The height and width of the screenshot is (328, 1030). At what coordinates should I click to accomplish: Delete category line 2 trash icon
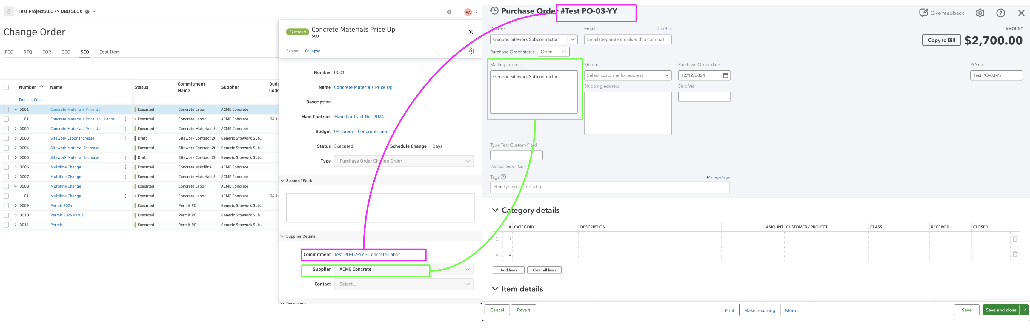coord(1015,254)
